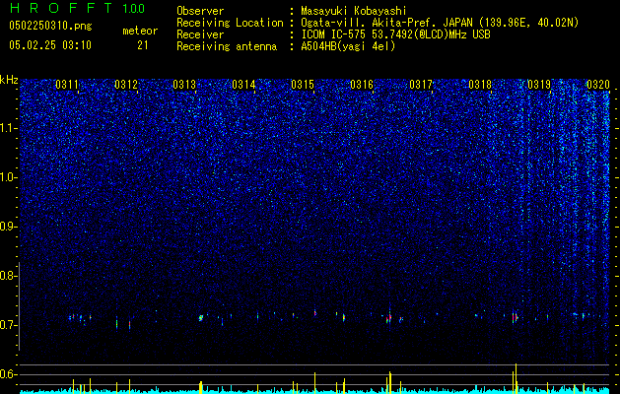Click the antenna value A504HB(yagi 4el)

(x=348, y=46)
